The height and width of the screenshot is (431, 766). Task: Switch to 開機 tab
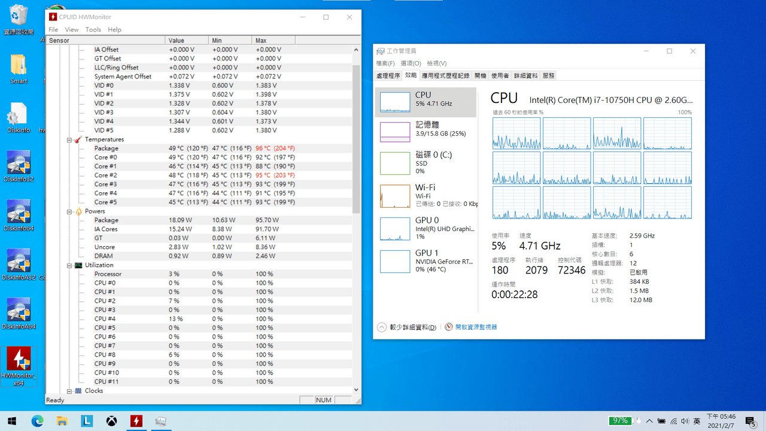click(x=481, y=76)
